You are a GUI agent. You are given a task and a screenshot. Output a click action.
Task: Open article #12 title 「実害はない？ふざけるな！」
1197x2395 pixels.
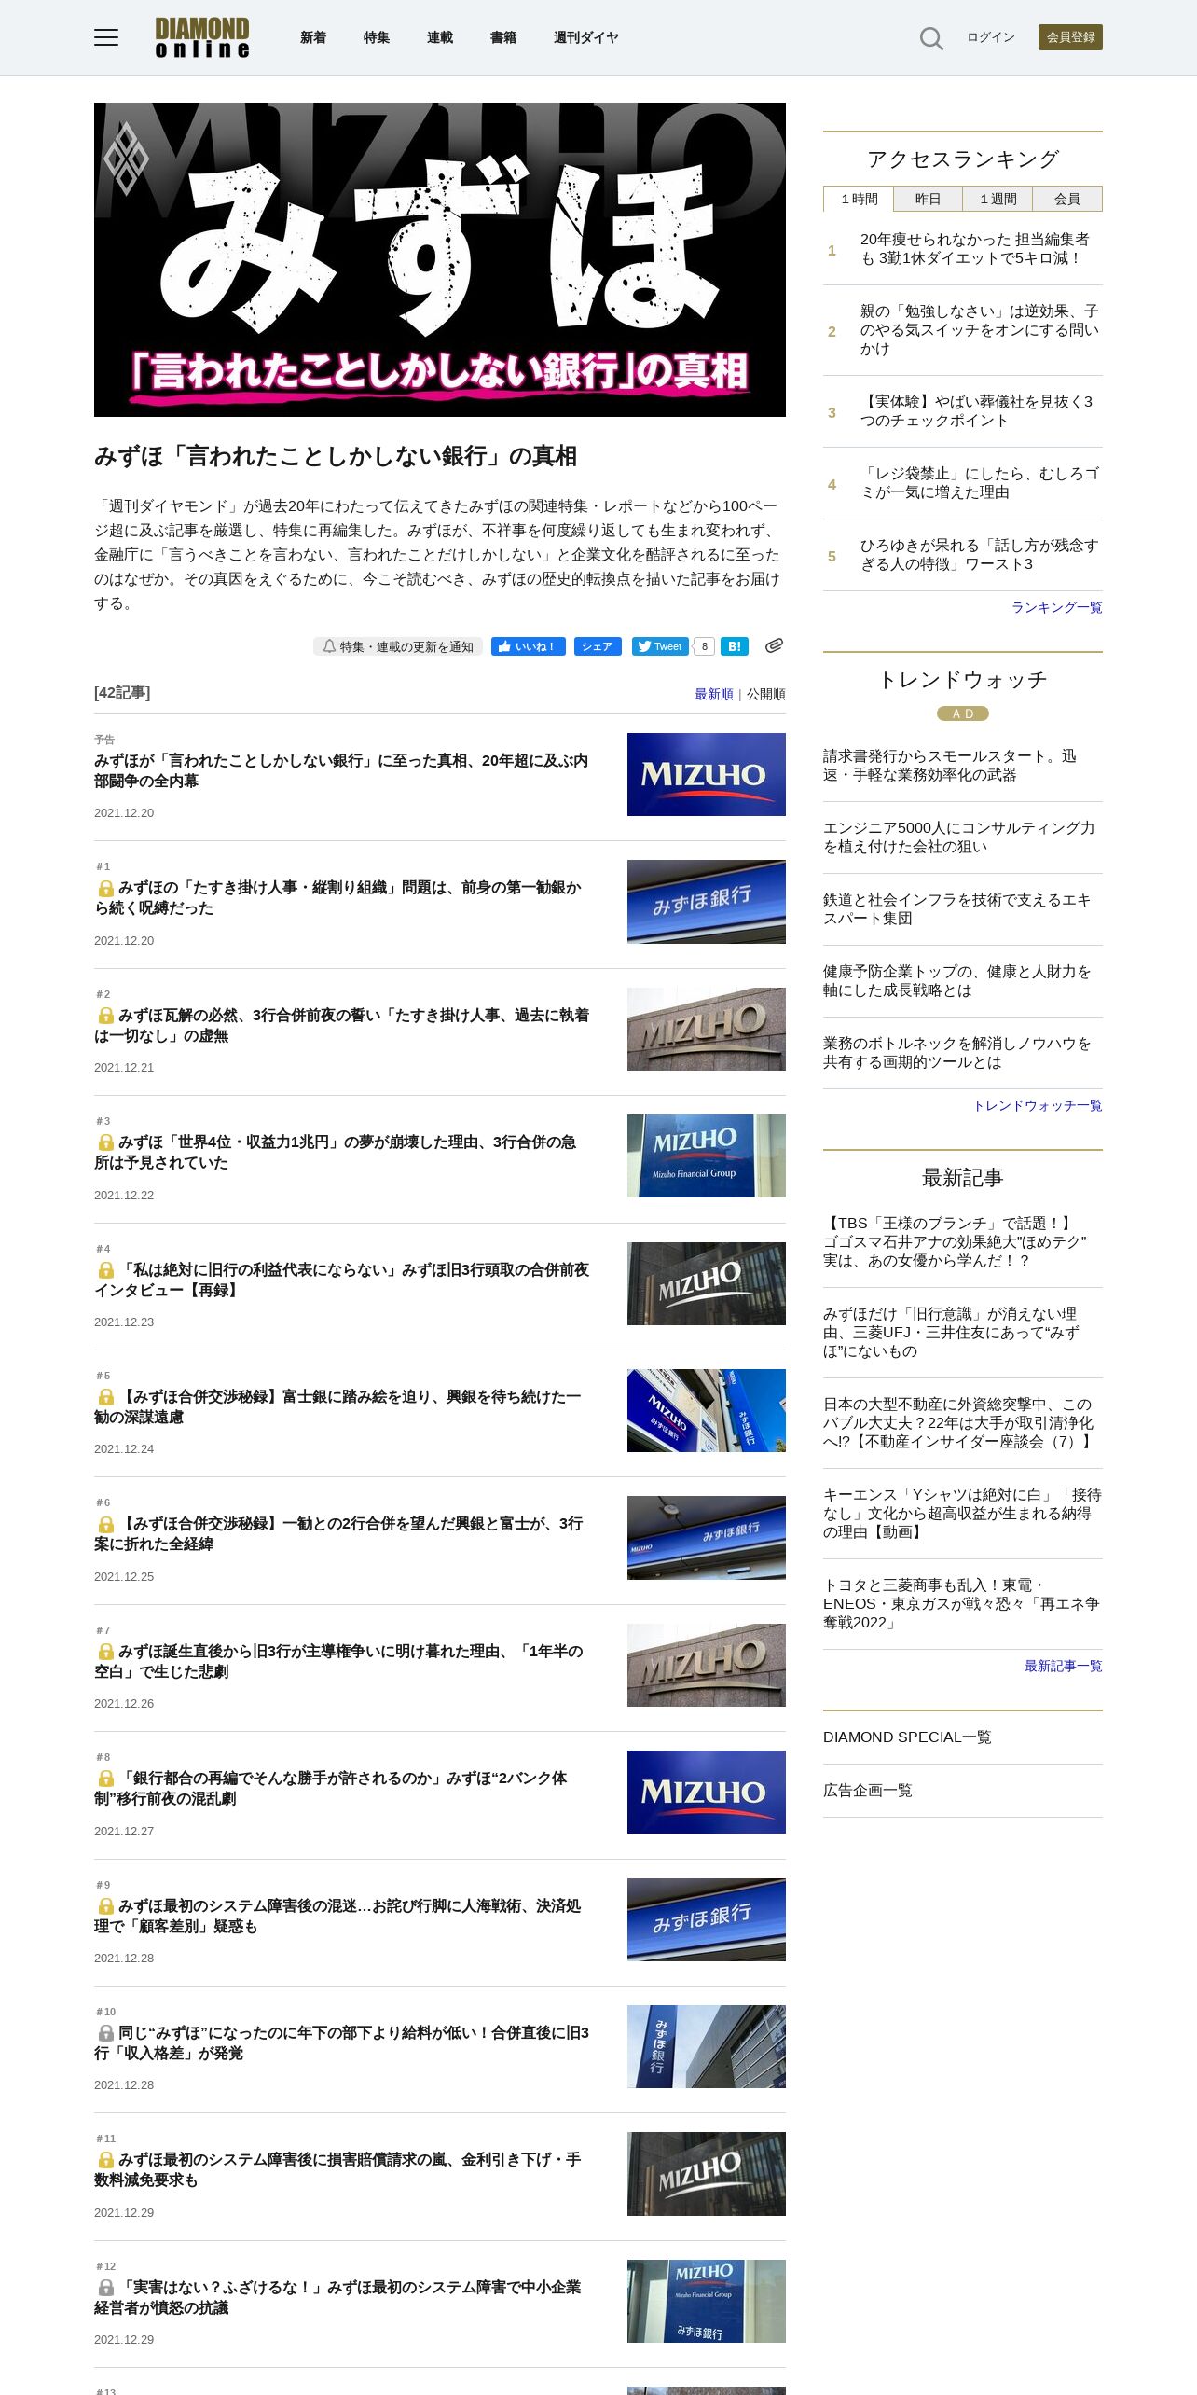(337, 2297)
